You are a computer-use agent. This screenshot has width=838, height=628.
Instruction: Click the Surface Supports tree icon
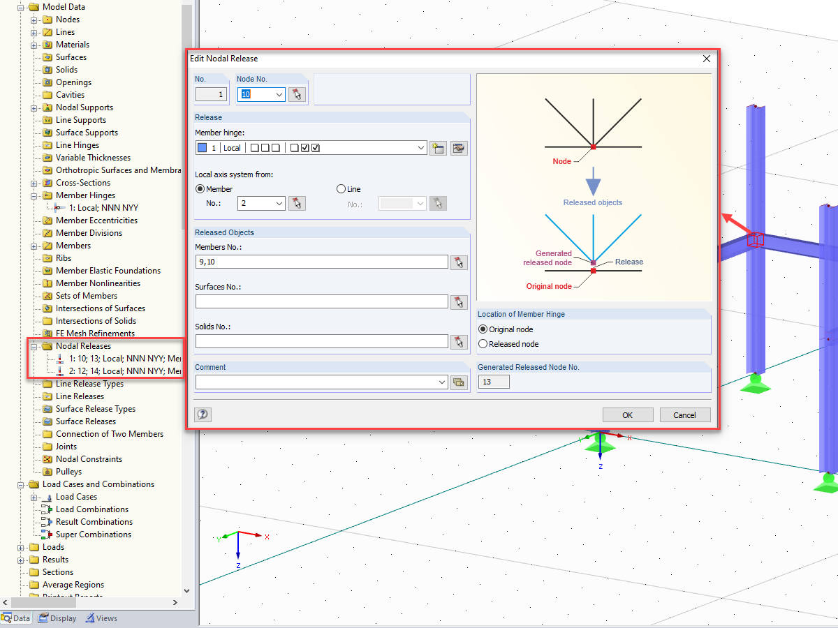point(47,133)
